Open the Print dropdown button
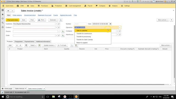176x99 pixels. (x=42, y=20)
